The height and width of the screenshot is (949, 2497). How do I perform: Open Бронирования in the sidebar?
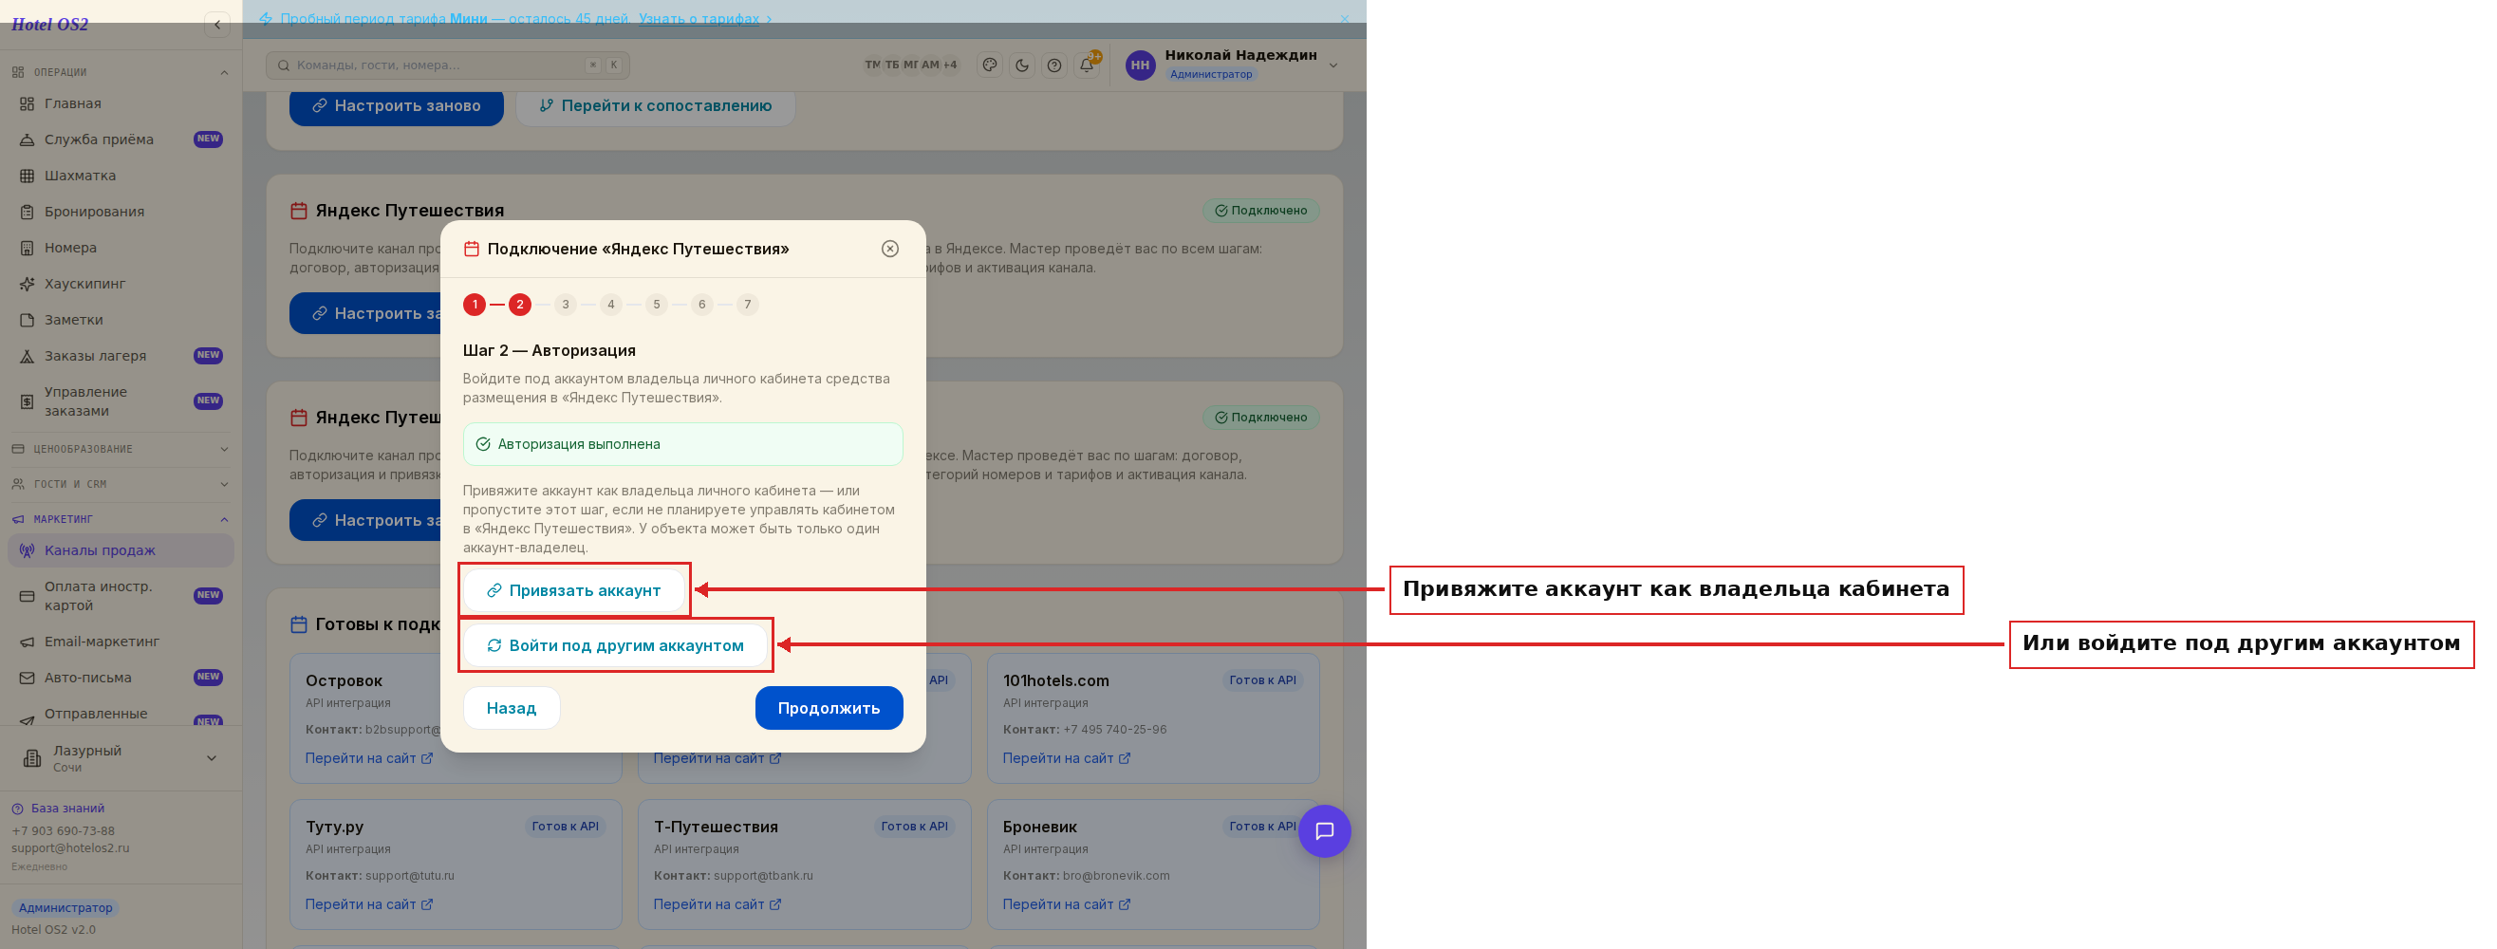coord(121,212)
